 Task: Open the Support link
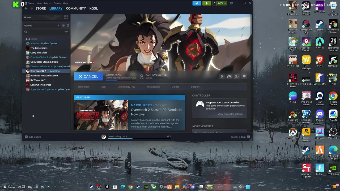point(195,87)
